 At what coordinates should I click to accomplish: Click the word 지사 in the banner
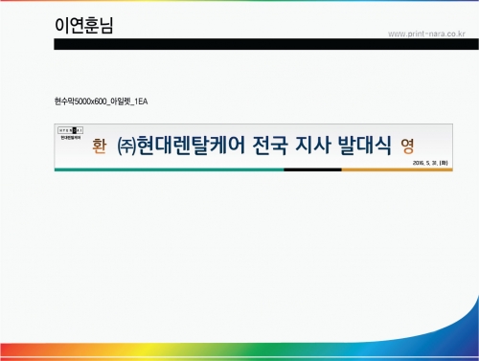(x=313, y=146)
